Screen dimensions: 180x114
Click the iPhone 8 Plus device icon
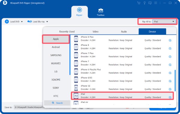(x=76, y=39)
